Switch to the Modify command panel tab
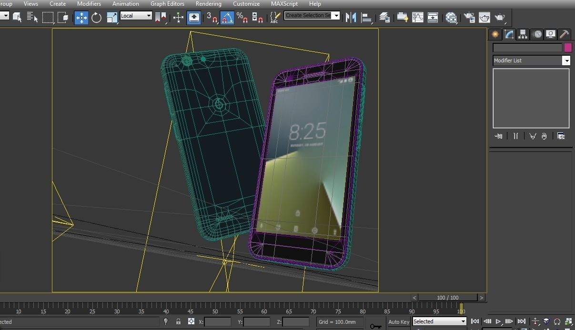The width and height of the screenshot is (575, 330). point(509,34)
